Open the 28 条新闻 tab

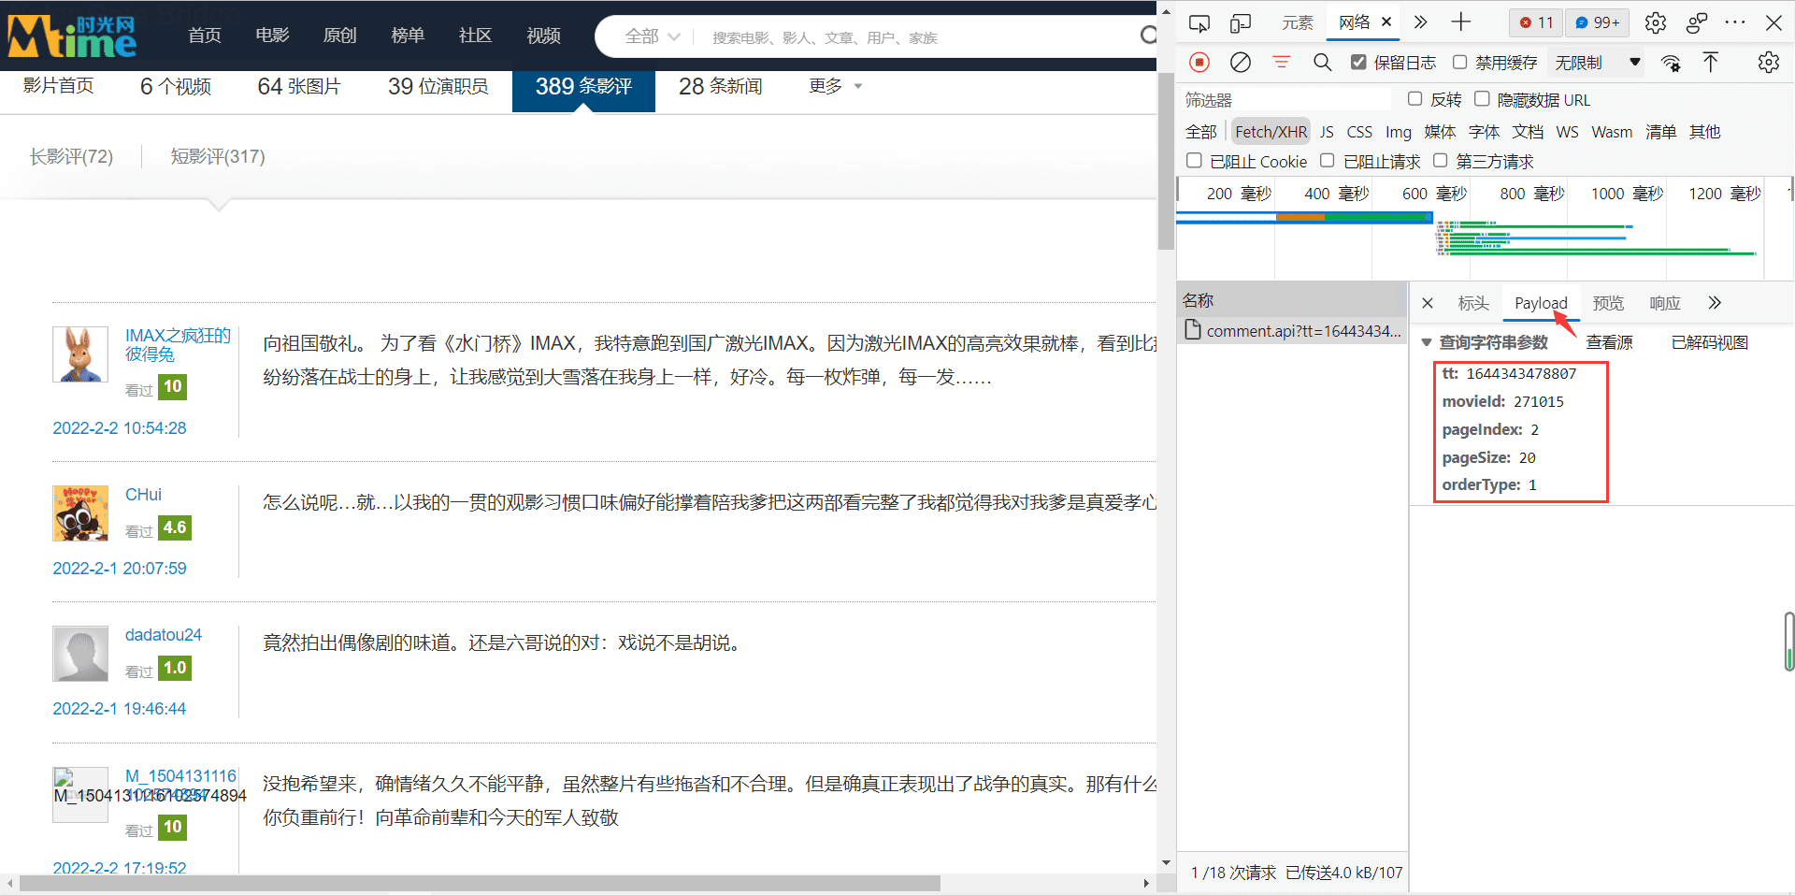[x=720, y=86]
